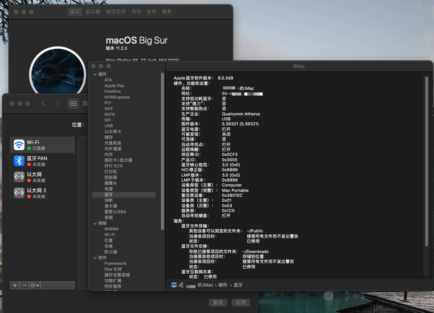Select 并行SCSI in sidebar
434x313 pixels.
pos(114,166)
